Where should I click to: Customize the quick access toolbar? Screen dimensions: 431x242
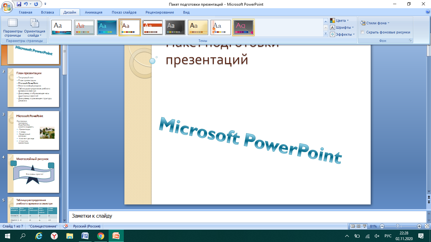tap(45, 4)
